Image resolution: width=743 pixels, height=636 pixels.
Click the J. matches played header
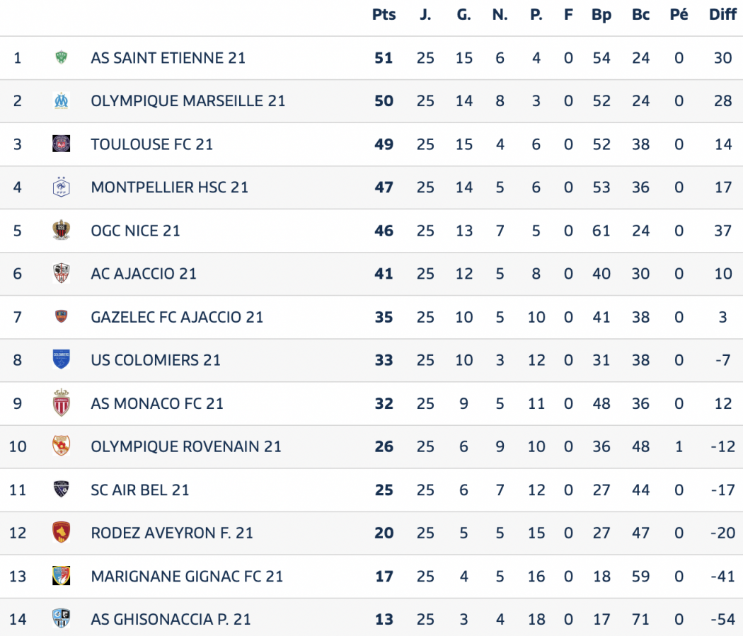pos(425,15)
